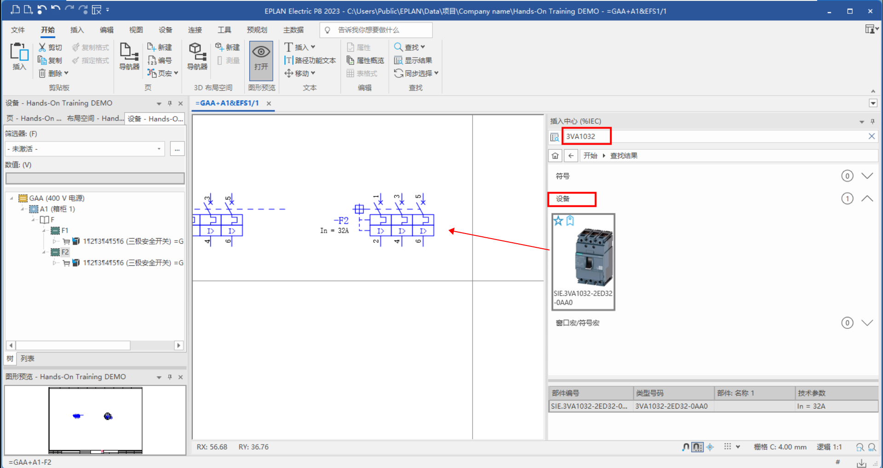
Task: Pin the 设备 navigator panel
Action: (170, 103)
